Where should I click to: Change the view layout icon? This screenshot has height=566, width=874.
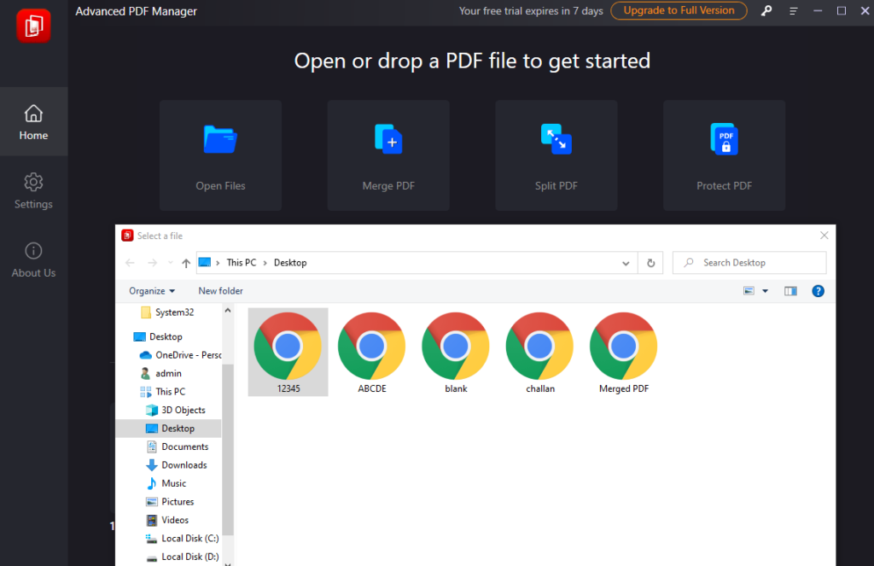click(749, 290)
